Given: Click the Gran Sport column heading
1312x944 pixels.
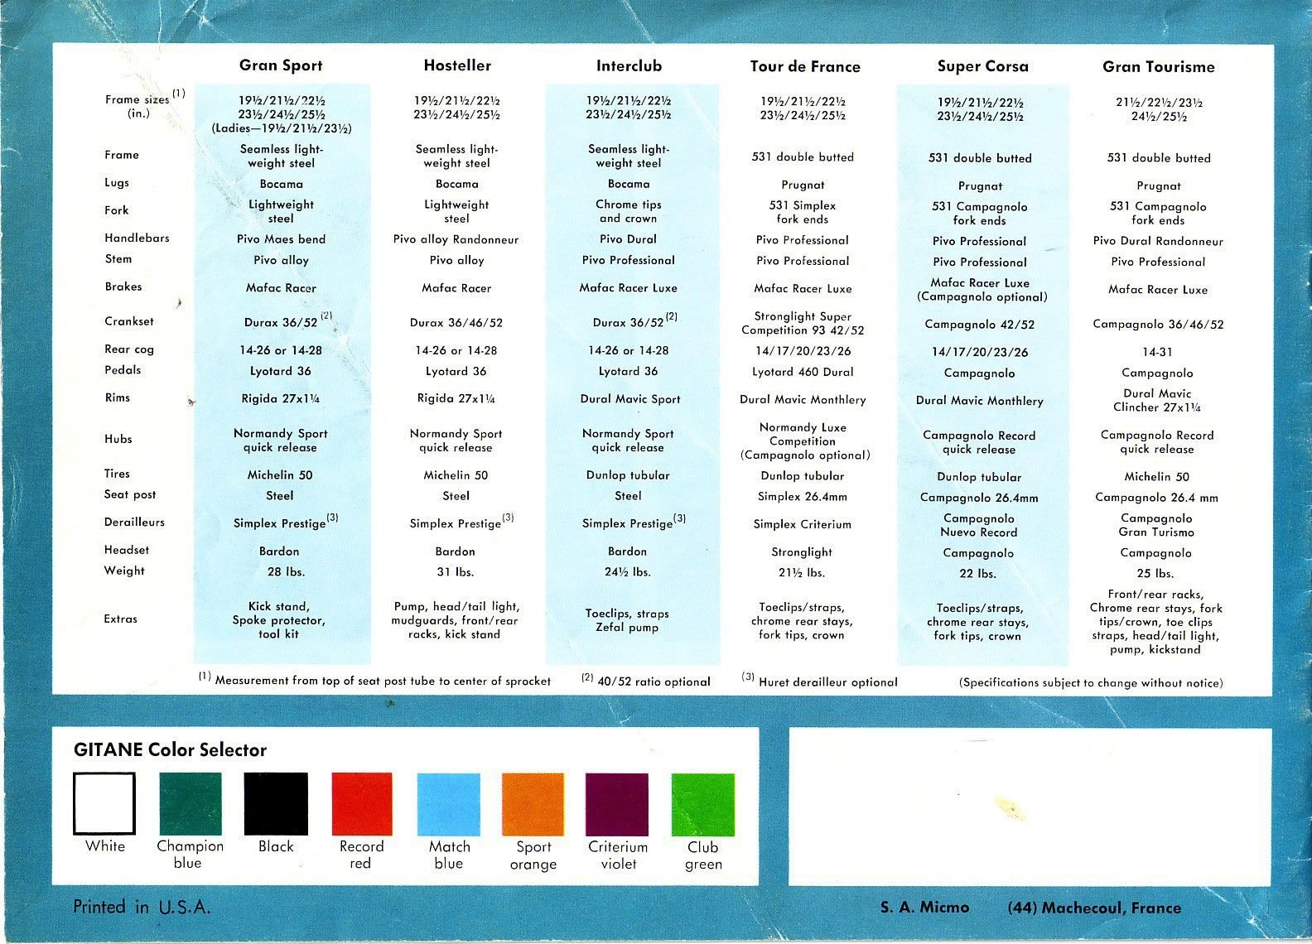Looking at the screenshot, I should click(x=281, y=65).
